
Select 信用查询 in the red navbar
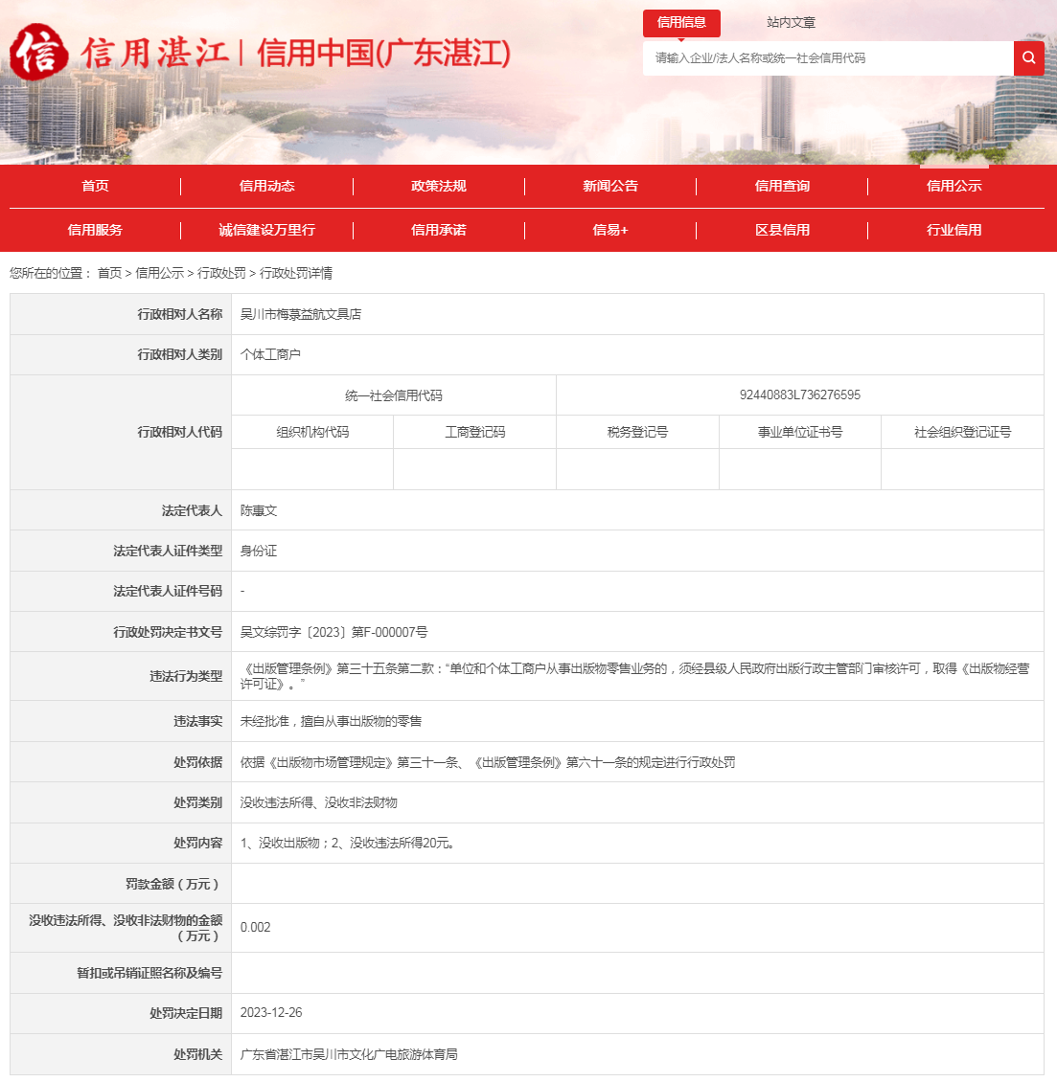click(x=782, y=187)
